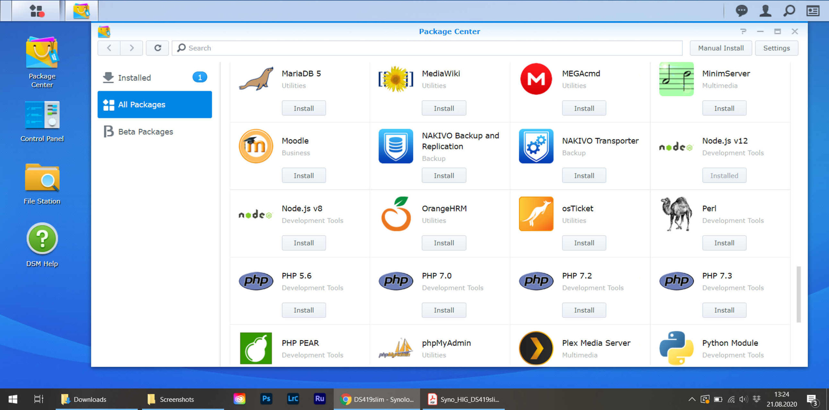Click the MEGAcmd red M icon
The image size is (829, 410).
[536, 79]
